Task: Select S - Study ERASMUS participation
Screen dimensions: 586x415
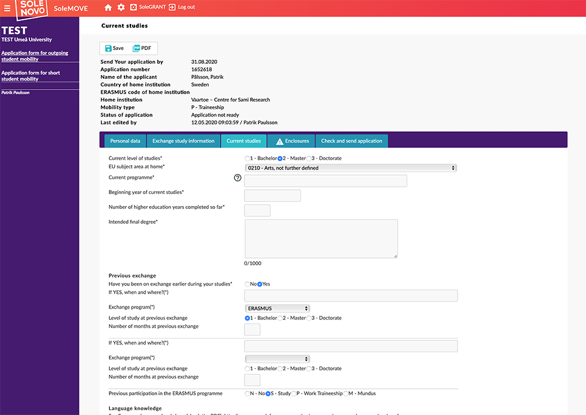Action: click(268, 394)
